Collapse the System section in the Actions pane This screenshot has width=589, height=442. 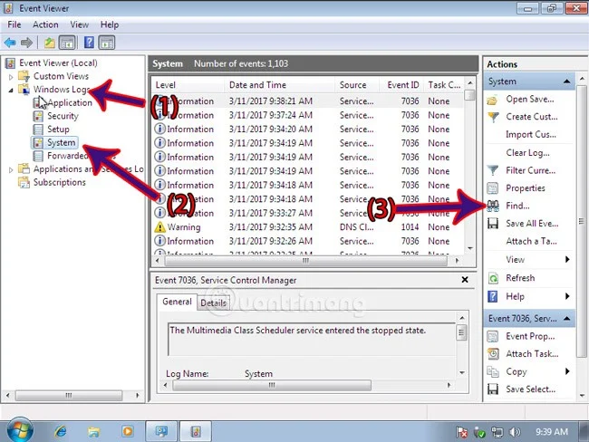click(566, 82)
